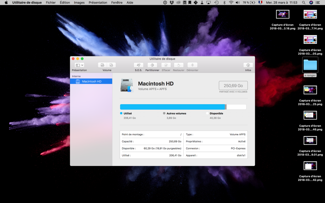Viewport: 325px width, 203px height.
Task: Click the Macintosh HD drive icon
Action: [x=127, y=85]
